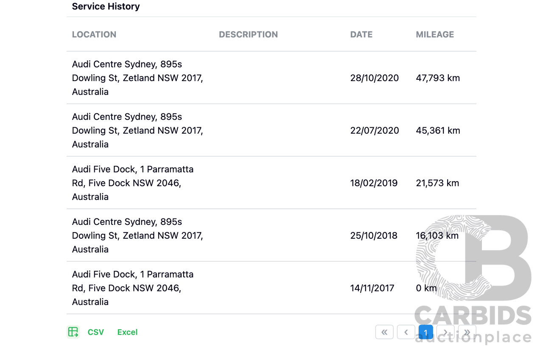Go to first page of results
Image resolution: width=543 pixels, height=350 pixels.
coord(384,332)
